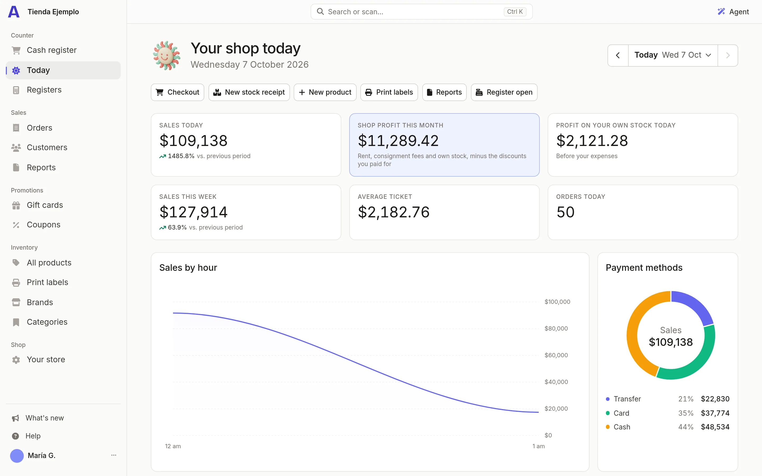Click the Tienda Ejemplo logo

[13, 12]
